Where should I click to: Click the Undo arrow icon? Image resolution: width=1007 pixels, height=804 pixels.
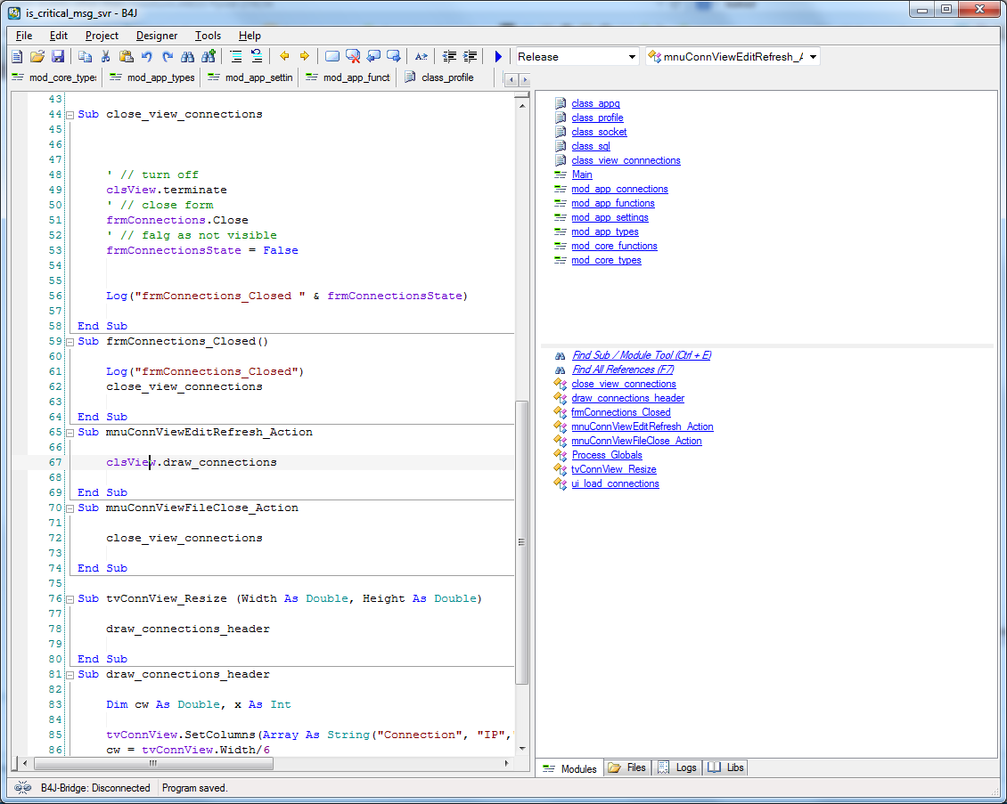click(146, 56)
